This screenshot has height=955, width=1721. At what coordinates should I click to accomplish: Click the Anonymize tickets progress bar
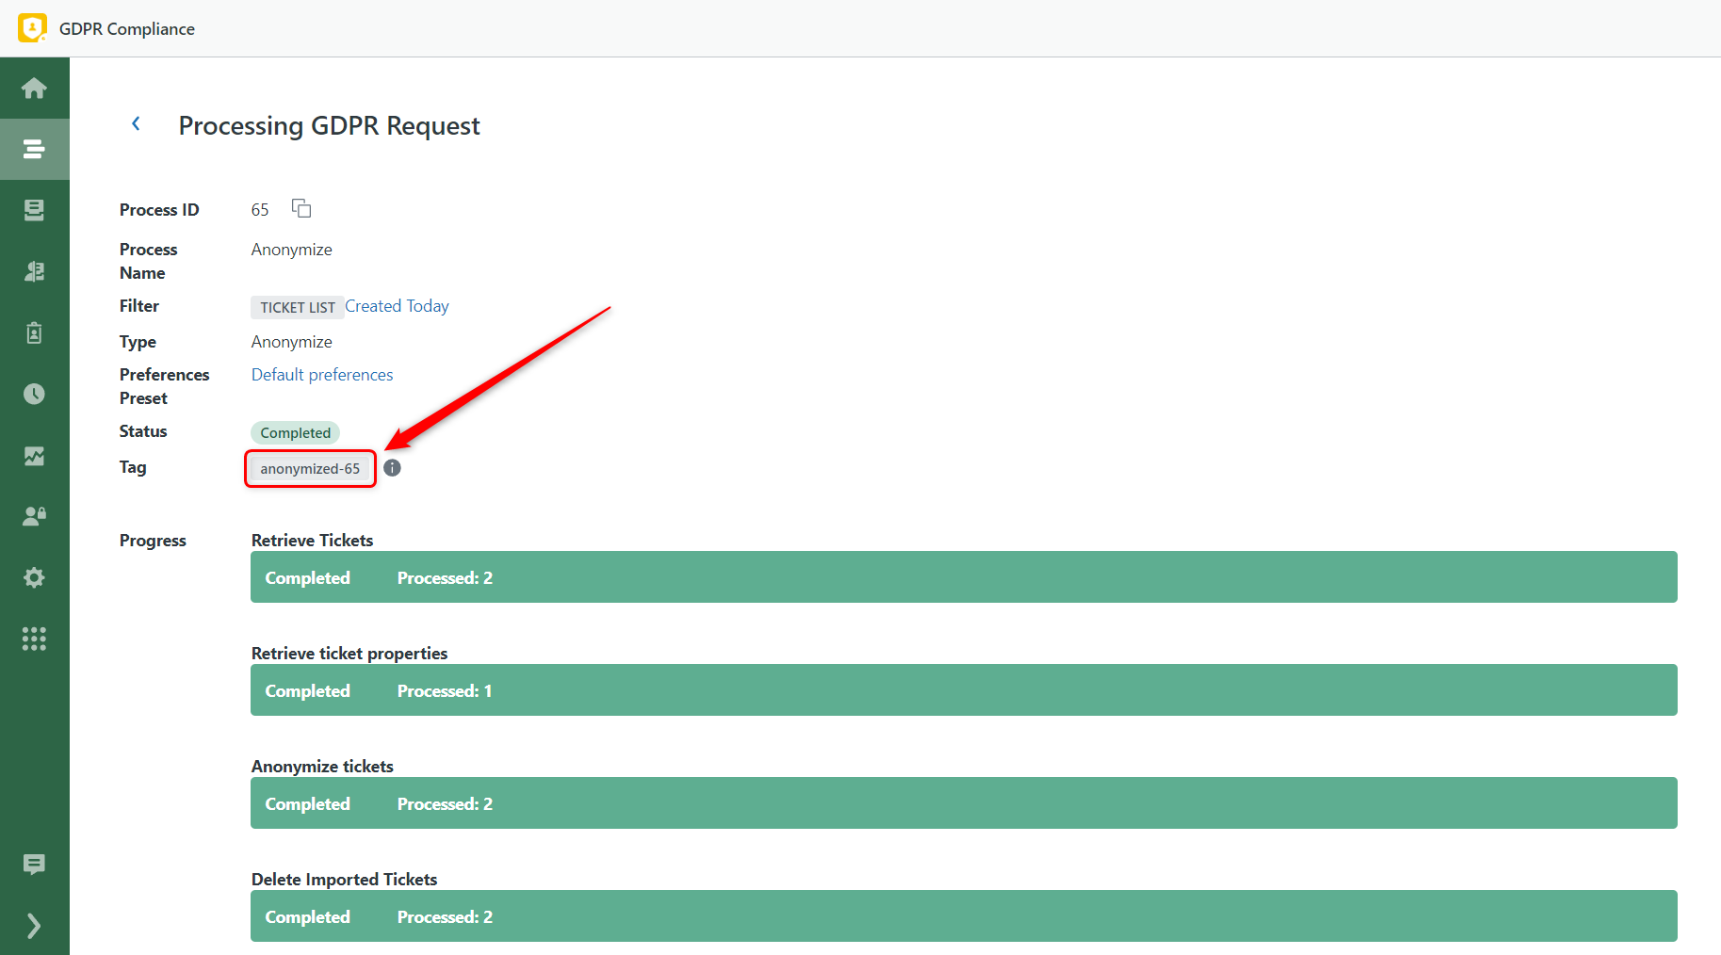click(x=964, y=803)
